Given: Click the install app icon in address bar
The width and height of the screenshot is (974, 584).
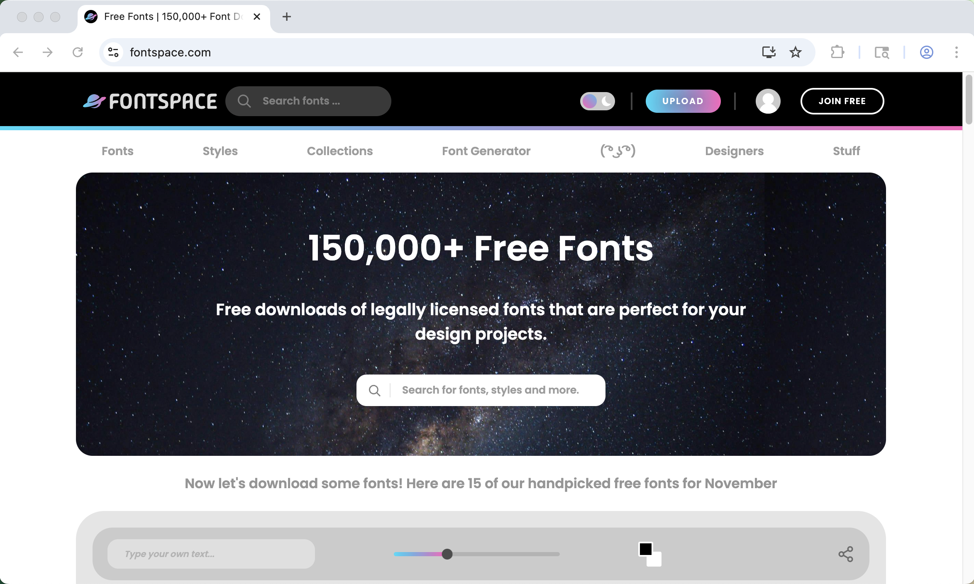Looking at the screenshot, I should [769, 52].
